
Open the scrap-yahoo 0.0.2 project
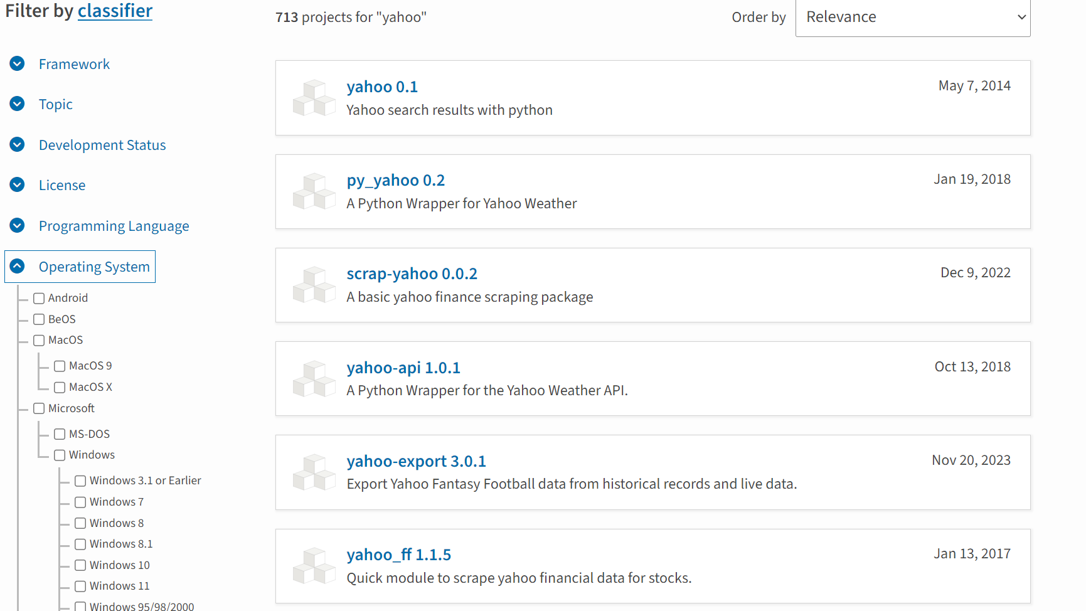(412, 274)
